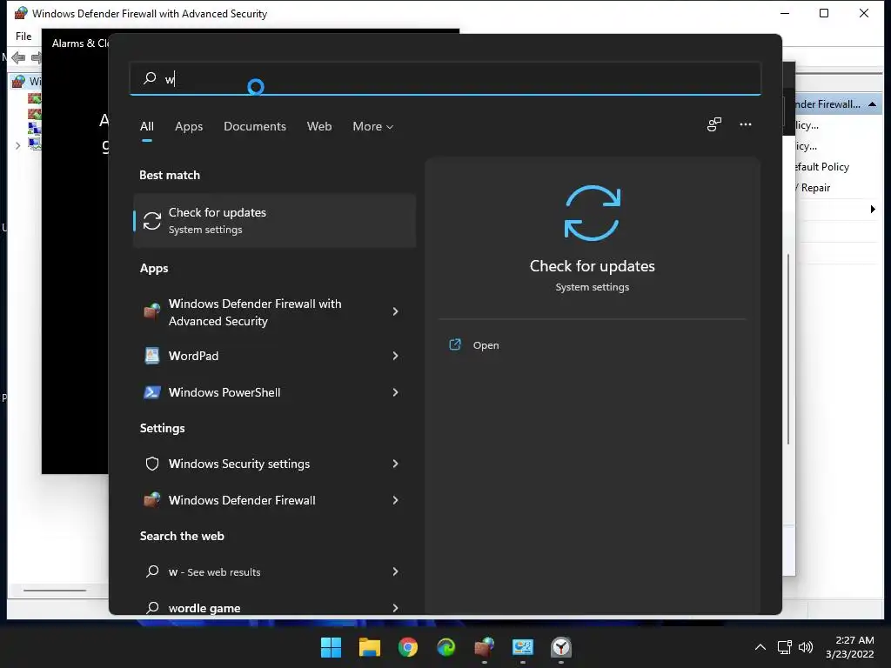Launch Google Chrome from the taskbar

[407, 647]
